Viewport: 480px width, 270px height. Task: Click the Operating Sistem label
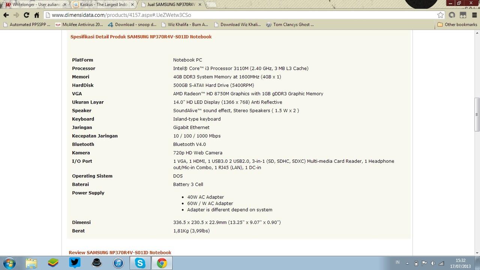[92, 176]
